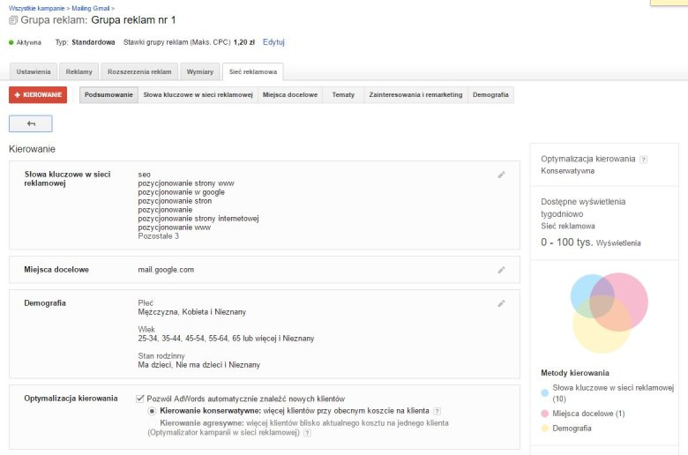
Task: Click the Edytuj link for max CPC
Action: [273, 41]
